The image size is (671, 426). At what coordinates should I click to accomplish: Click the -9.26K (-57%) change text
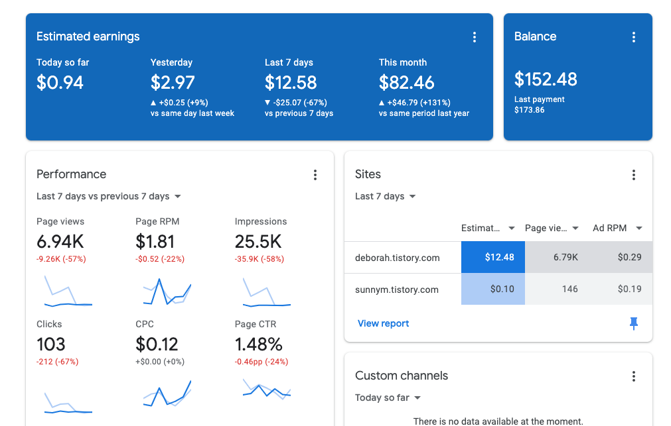61,259
